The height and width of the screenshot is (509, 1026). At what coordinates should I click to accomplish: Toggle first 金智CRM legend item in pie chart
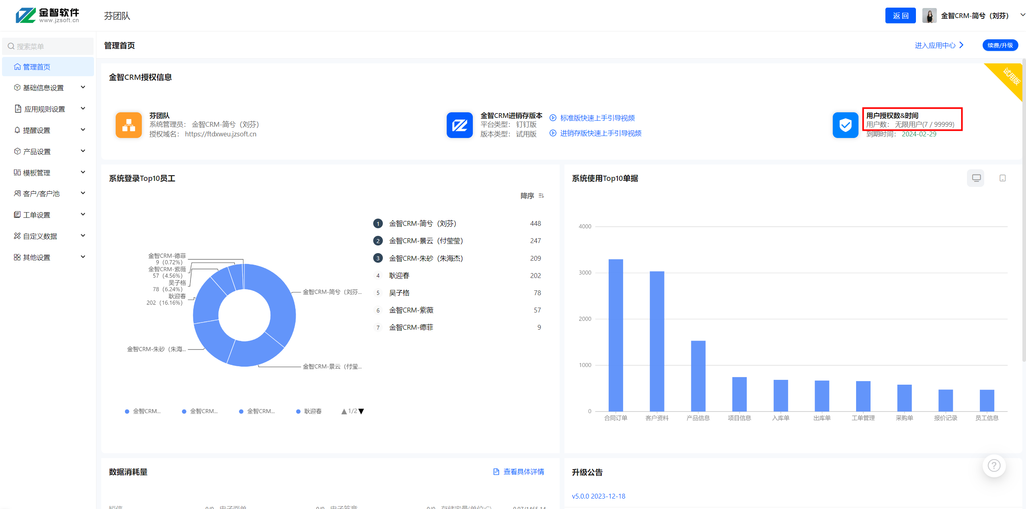click(143, 412)
